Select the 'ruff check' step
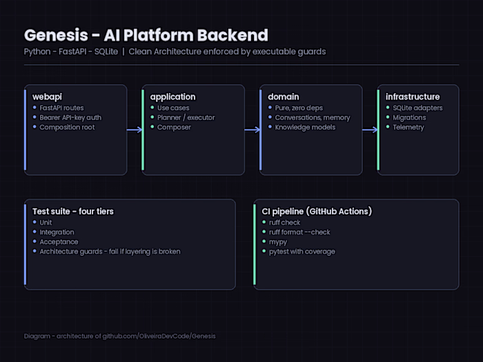 click(284, 223)
